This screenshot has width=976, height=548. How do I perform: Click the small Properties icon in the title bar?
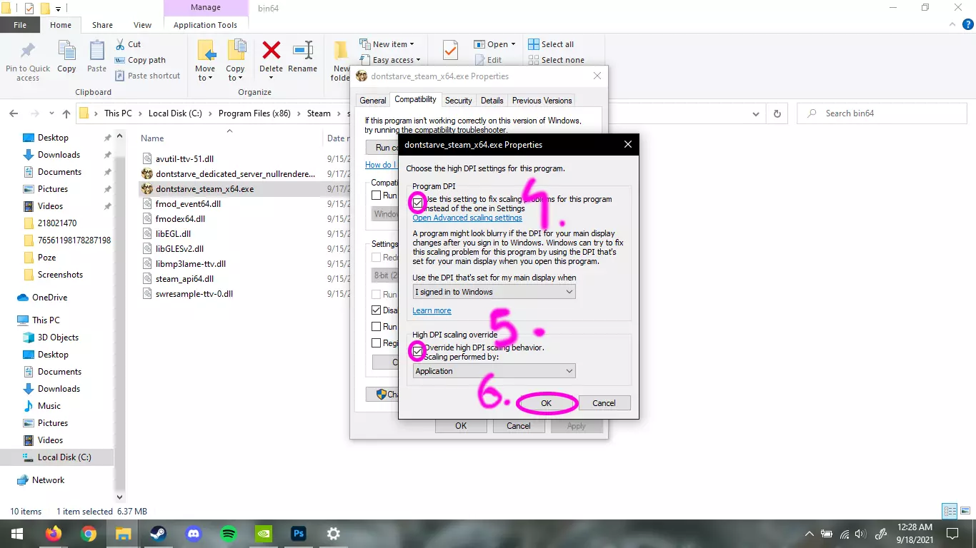(x=29, y=9)
